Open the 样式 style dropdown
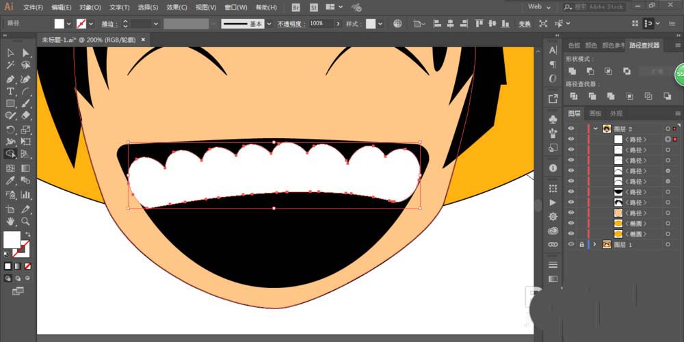The width and height of the screenshot is (684, 342). tap(380, 23)
